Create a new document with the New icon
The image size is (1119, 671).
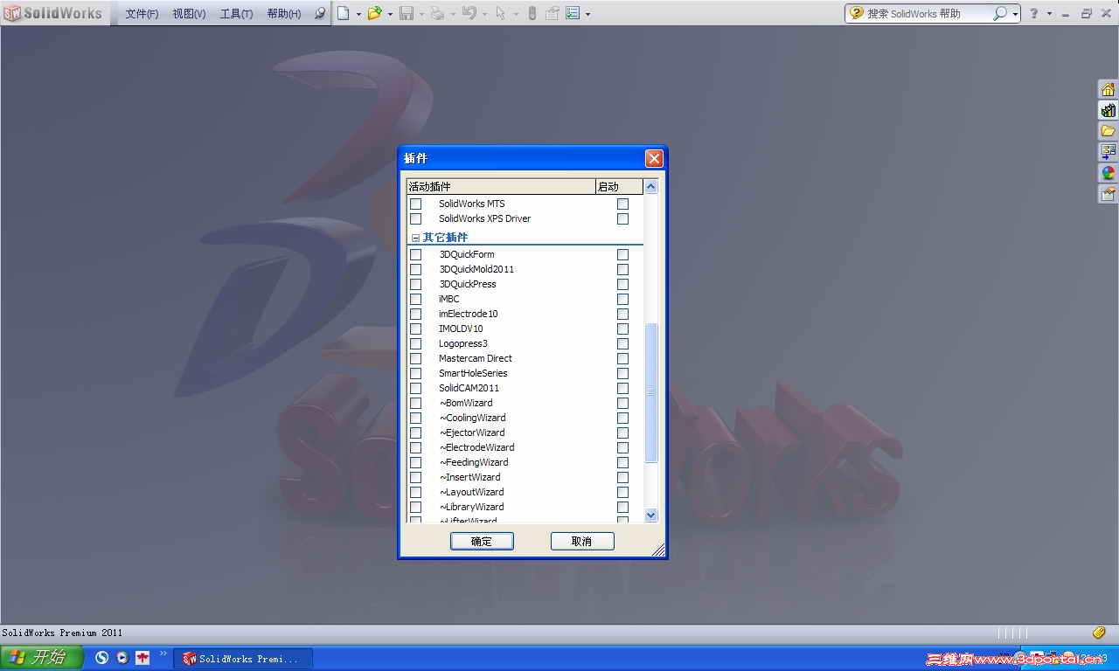344,13
